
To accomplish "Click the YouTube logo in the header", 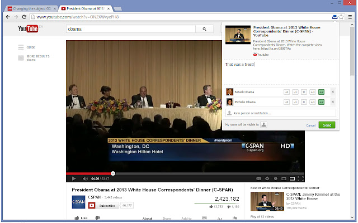I will click(x=28, y=29).
